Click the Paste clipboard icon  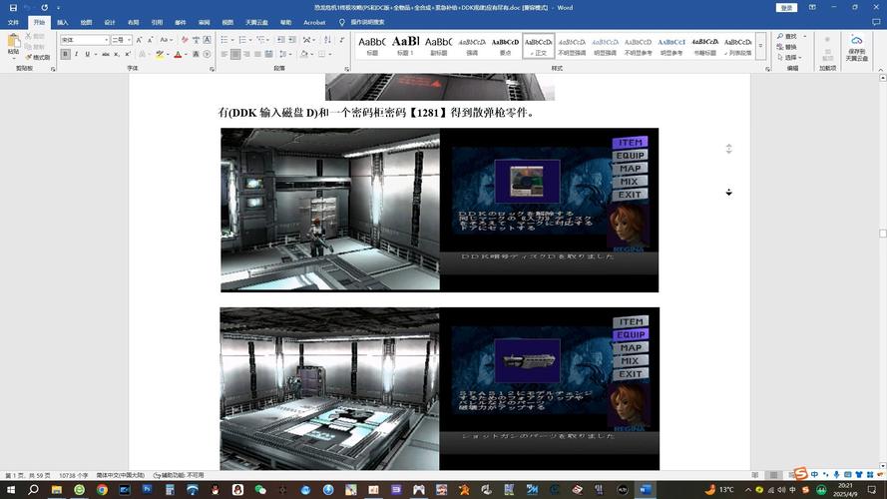pos(14,43)
